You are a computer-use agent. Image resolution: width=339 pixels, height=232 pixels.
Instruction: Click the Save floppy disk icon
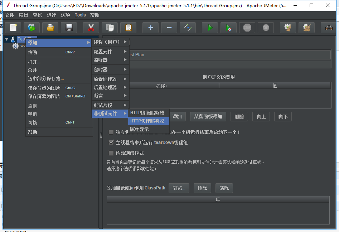[x=69, y=28]
